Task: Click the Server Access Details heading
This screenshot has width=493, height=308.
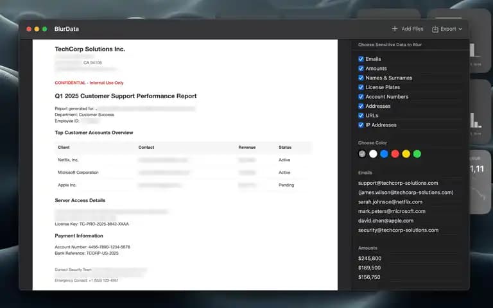Action: tap(80, 200)
